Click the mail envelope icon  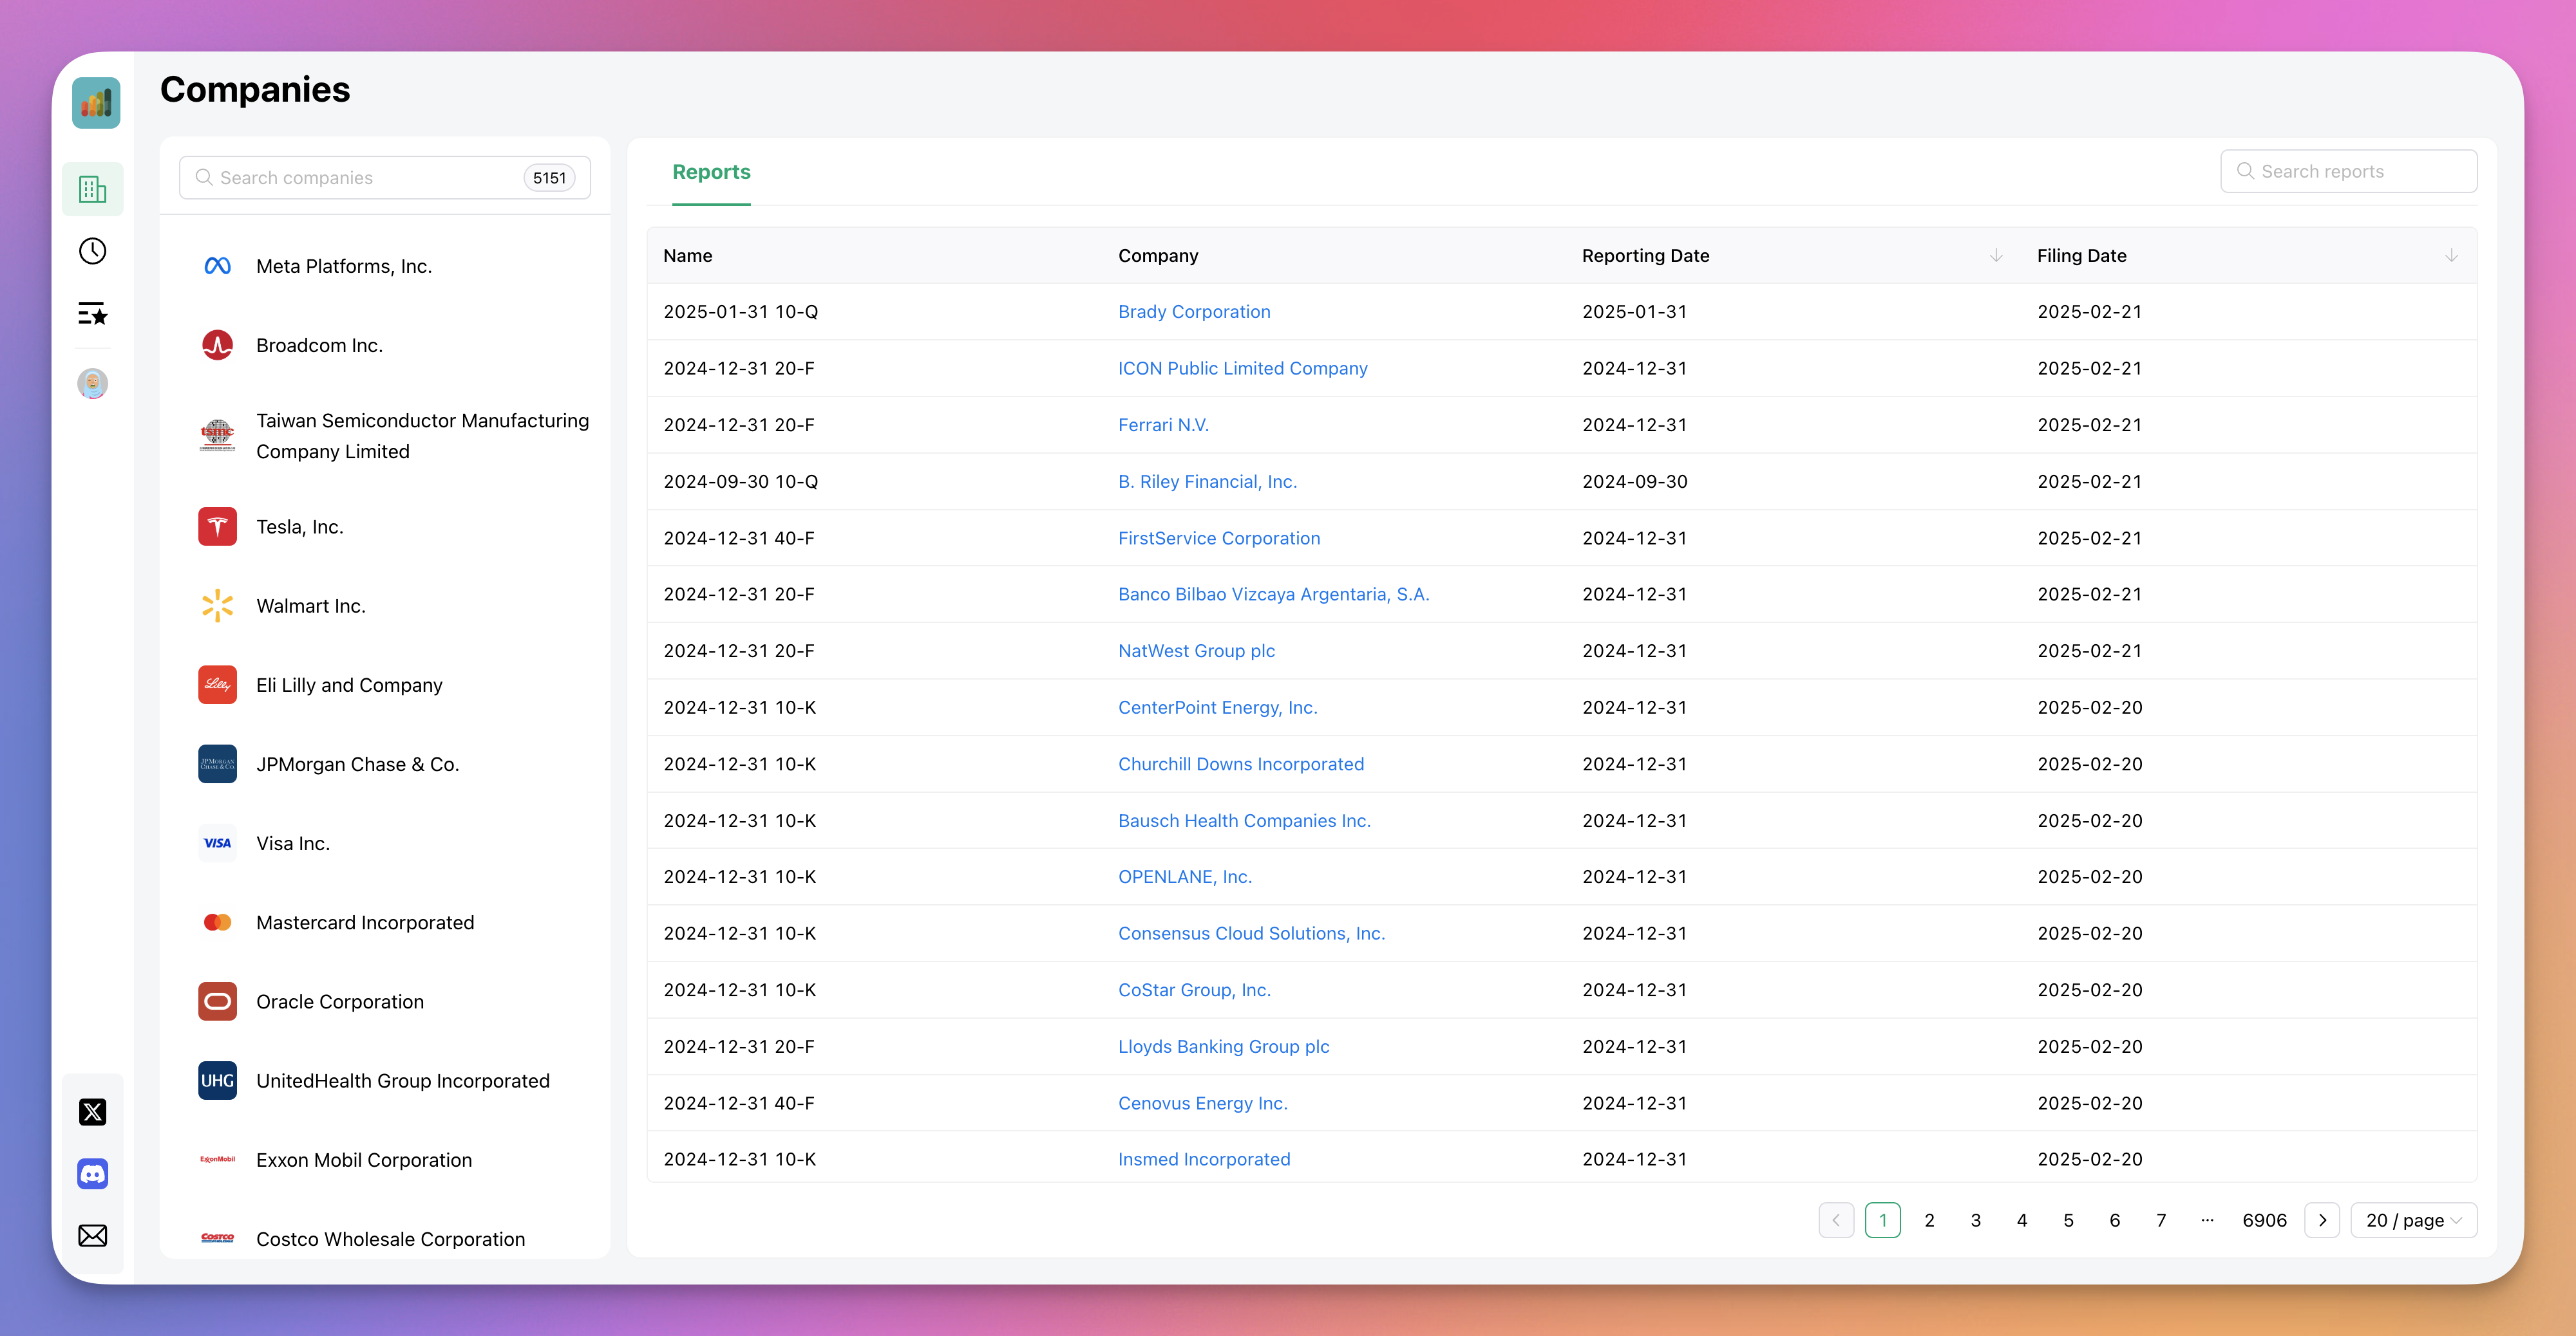tap(92, 1235)
